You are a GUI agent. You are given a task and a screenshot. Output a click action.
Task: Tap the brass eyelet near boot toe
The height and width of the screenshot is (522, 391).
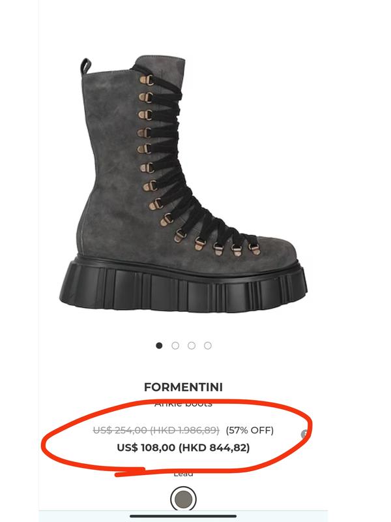254,249
